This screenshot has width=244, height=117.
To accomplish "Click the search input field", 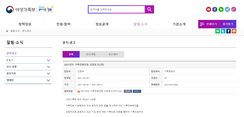I will [x=116, y=9].
